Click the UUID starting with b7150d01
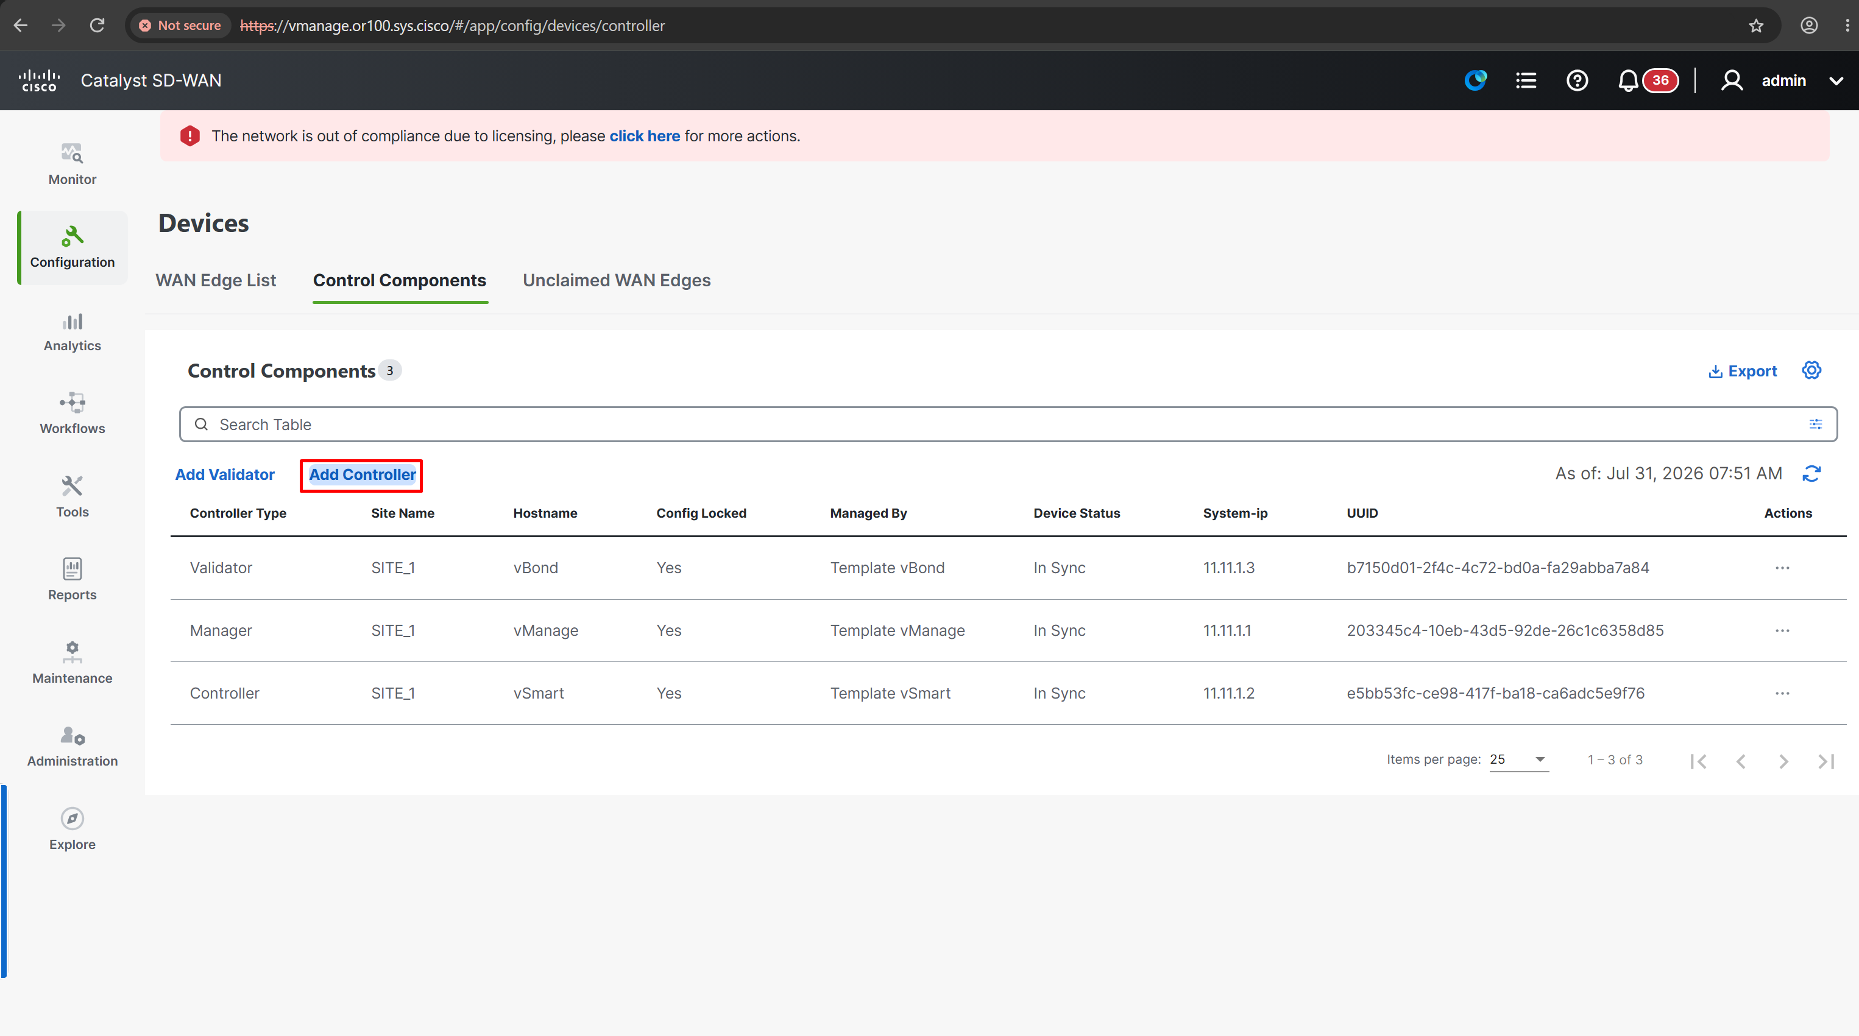The width and height of the screenshot is (1859, 1036). click(x=1498, y=568)
